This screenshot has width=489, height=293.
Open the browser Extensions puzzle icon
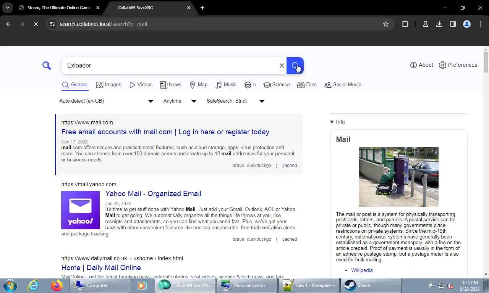click(405, 24)
